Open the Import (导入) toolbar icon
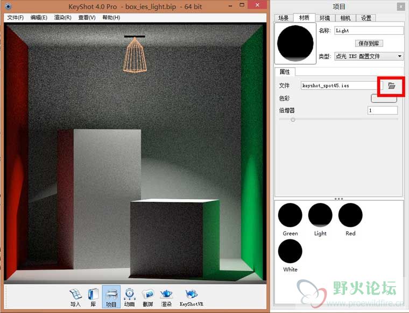The image size is (409, 313). pos(76,297)
